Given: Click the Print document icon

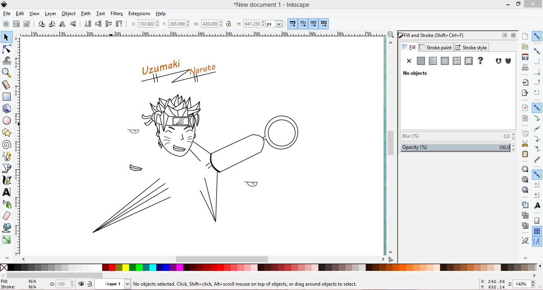Looking at the screenshot, I should 525,67.
